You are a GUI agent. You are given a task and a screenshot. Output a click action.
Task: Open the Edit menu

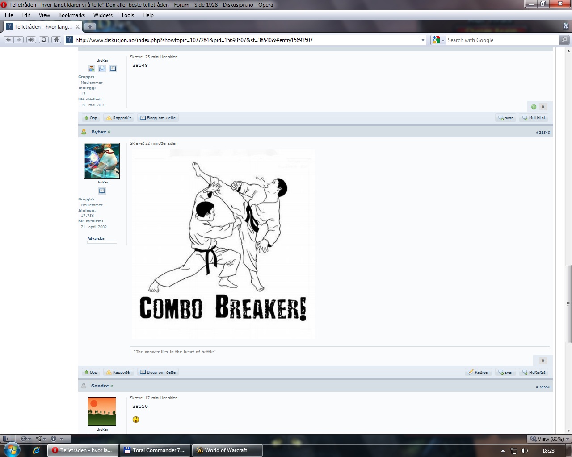(26, 15)
